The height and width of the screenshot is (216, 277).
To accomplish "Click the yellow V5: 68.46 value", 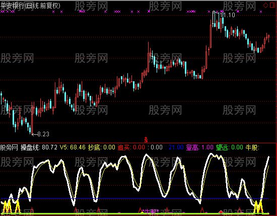I will click(x=73, y=147).
